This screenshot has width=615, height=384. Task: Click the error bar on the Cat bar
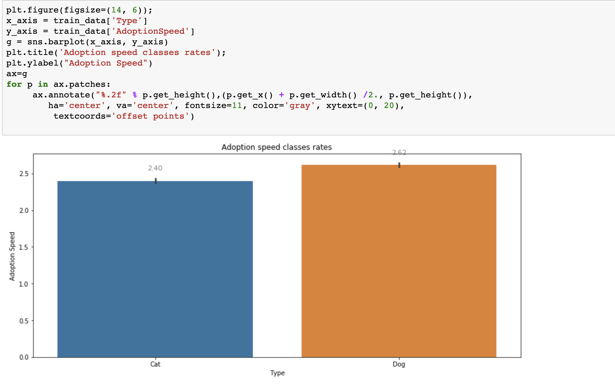[x=155, y=180]
